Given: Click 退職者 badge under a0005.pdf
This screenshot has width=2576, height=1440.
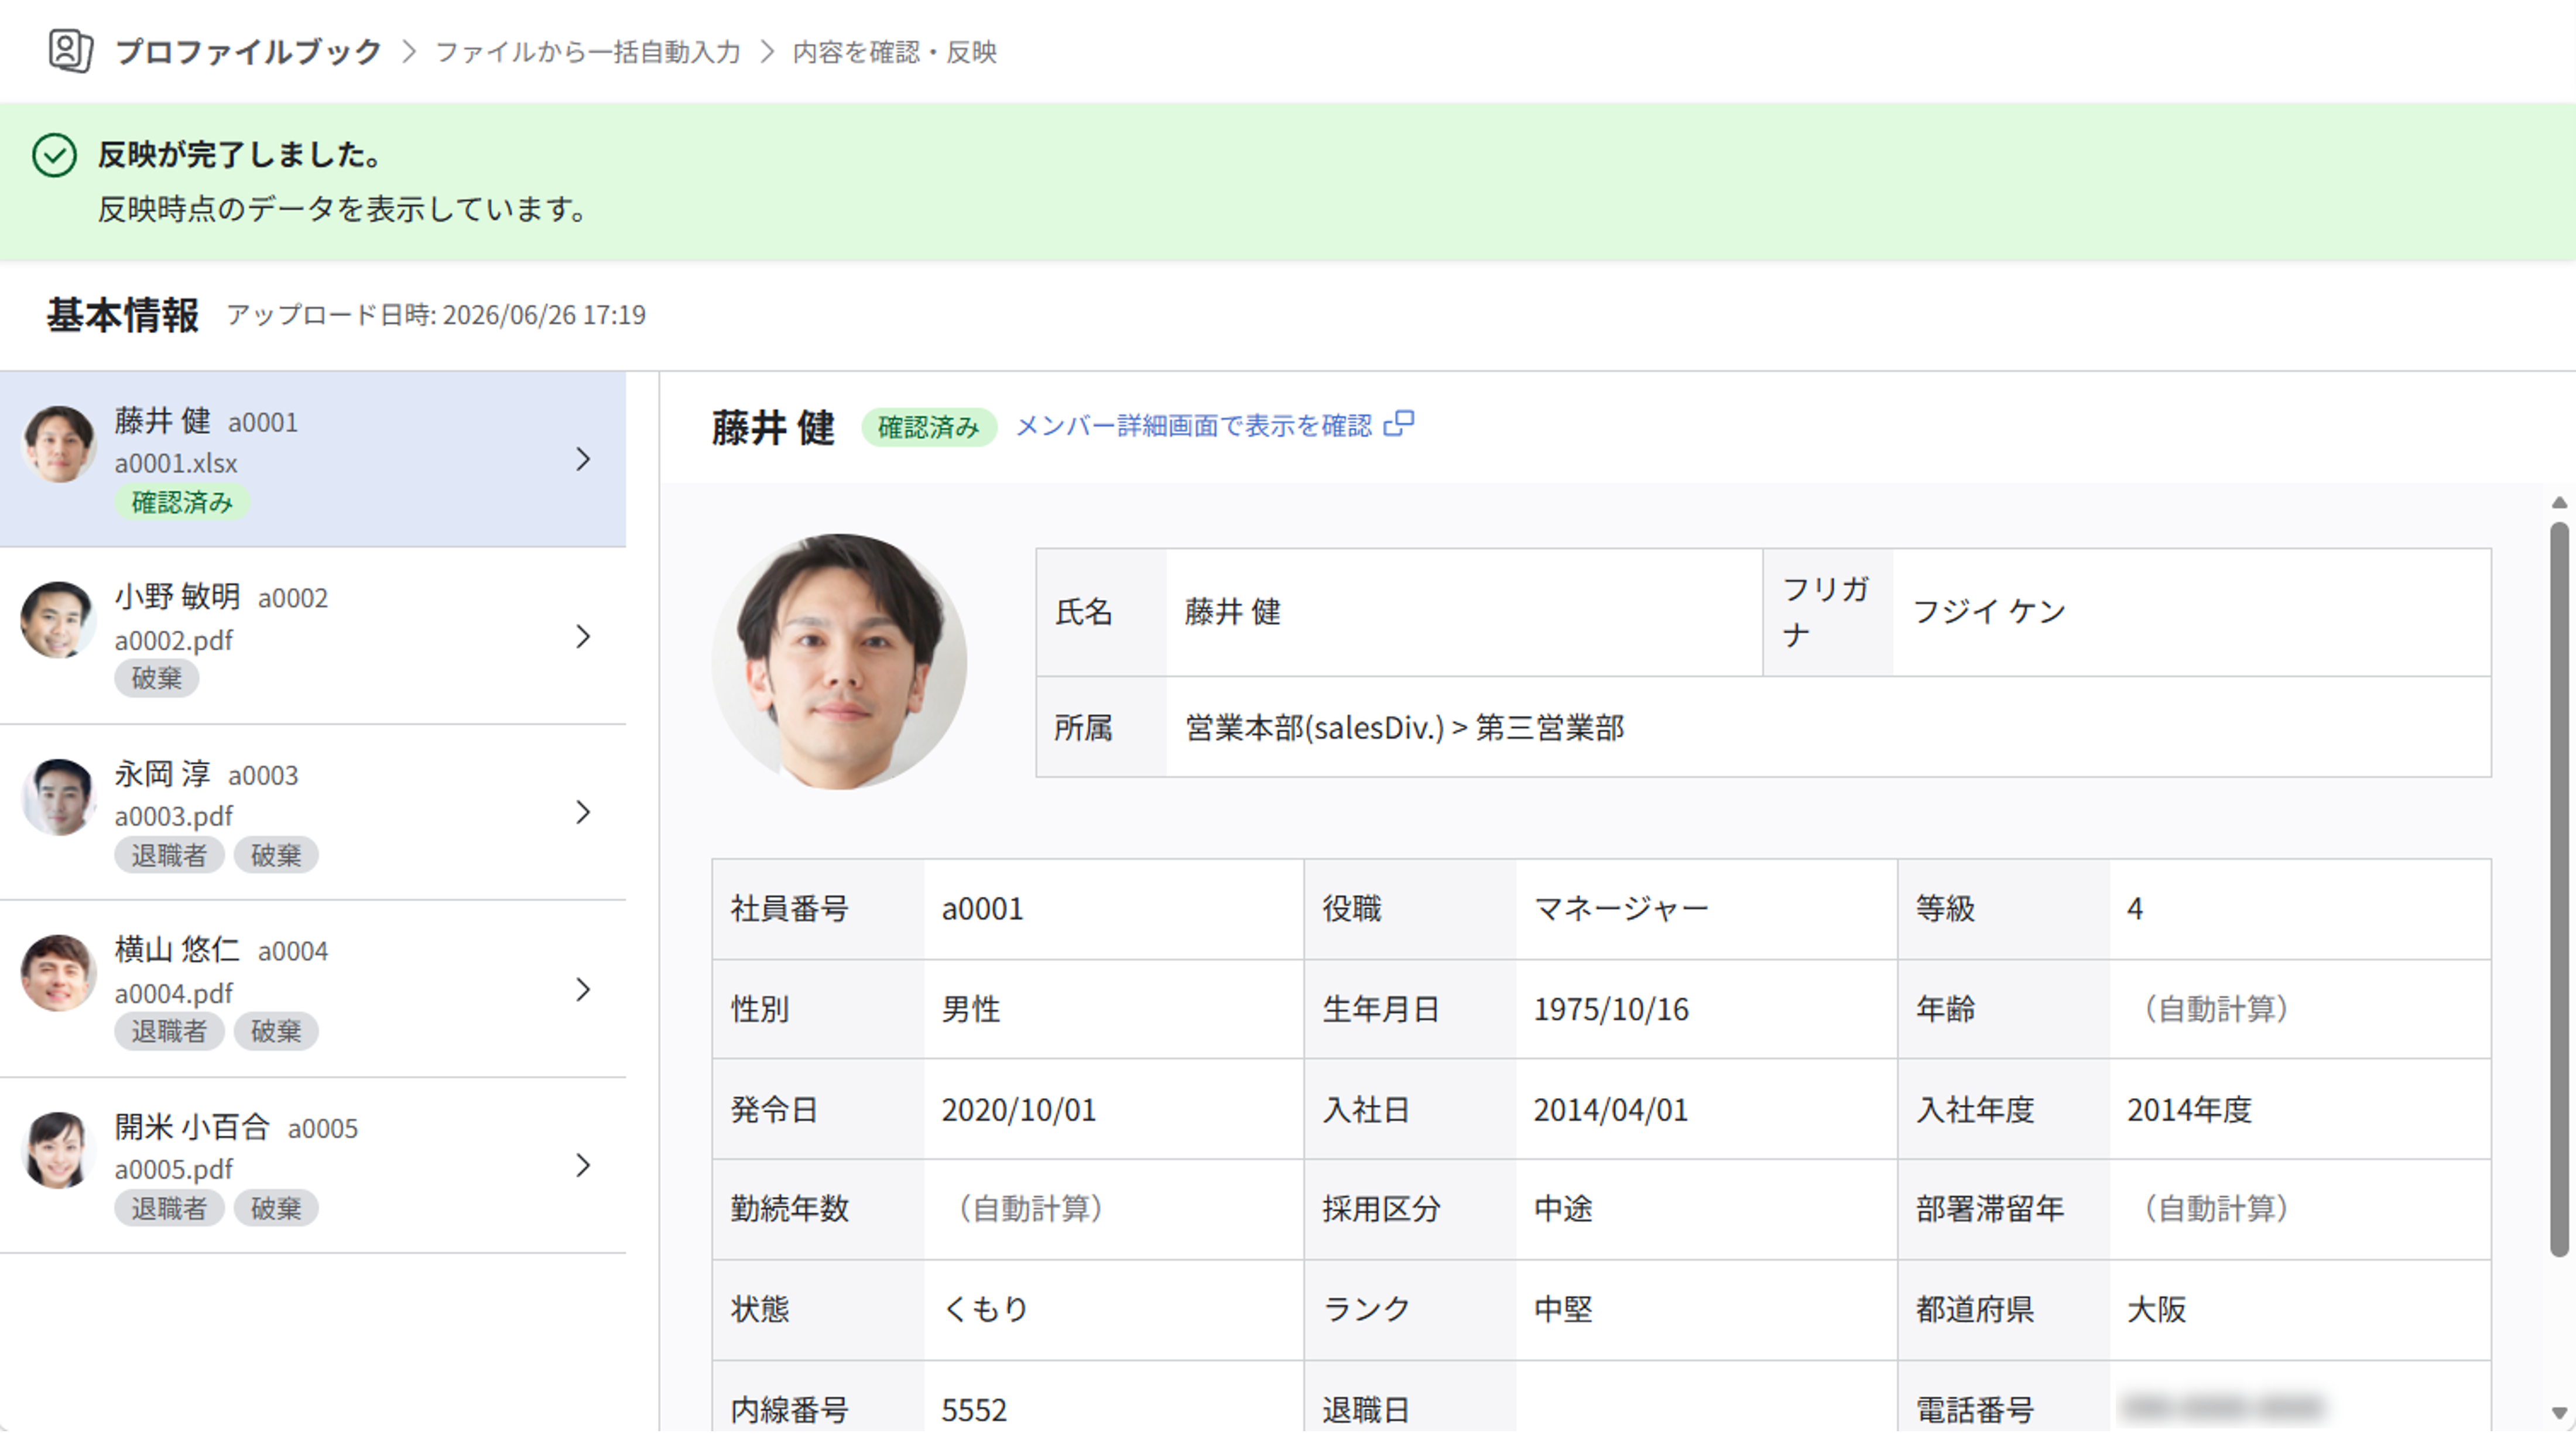Looking at the screenshot, I should (x=169, y=1208).
